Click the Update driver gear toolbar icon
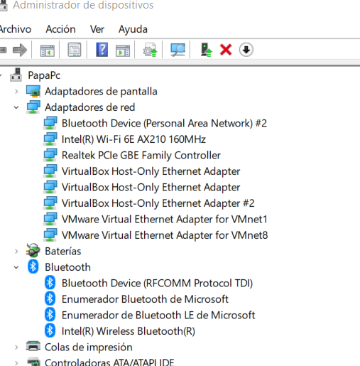 click(151, 50)
